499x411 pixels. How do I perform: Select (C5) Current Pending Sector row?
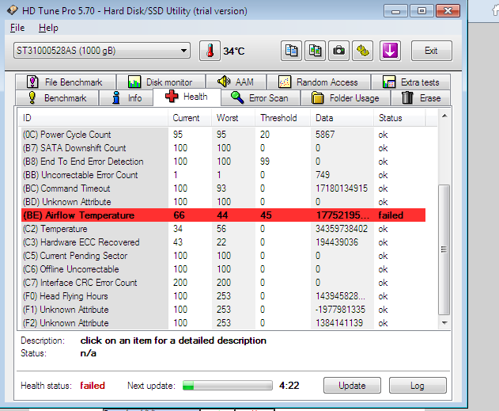pos(224,256)
